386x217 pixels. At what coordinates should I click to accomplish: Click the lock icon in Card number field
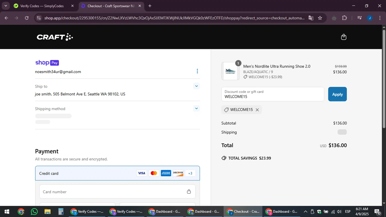pyautogui.click(x=189, y=192)
